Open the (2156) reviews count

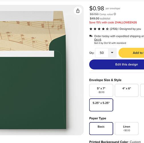pyautogui.click(x=114, y=29)
